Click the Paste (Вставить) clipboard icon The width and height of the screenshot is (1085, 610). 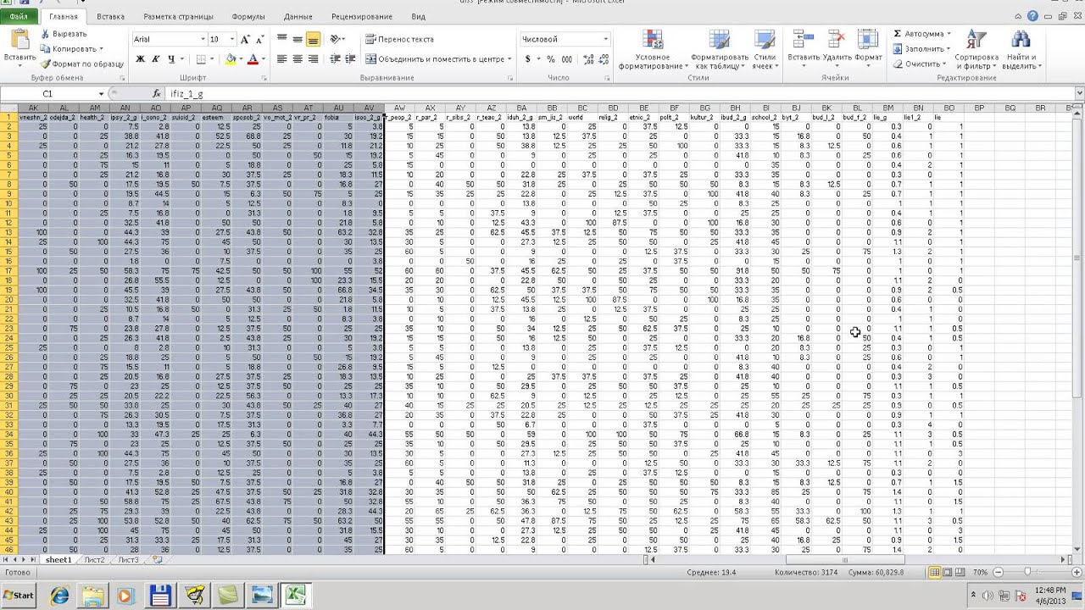(19, 41)
